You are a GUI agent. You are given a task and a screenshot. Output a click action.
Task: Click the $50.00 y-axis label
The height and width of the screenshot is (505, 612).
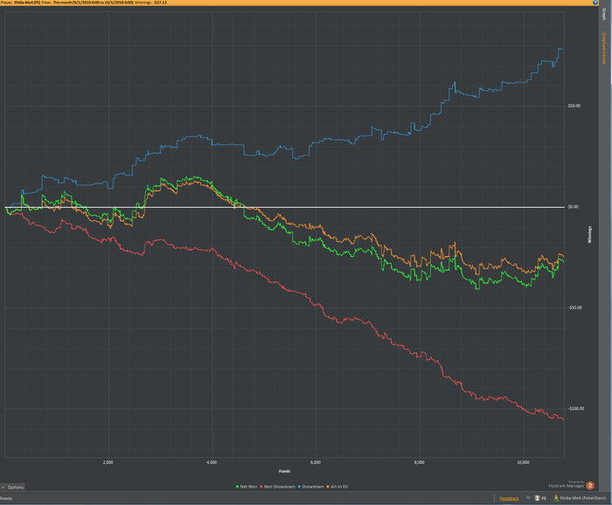(x=574, y=106)
